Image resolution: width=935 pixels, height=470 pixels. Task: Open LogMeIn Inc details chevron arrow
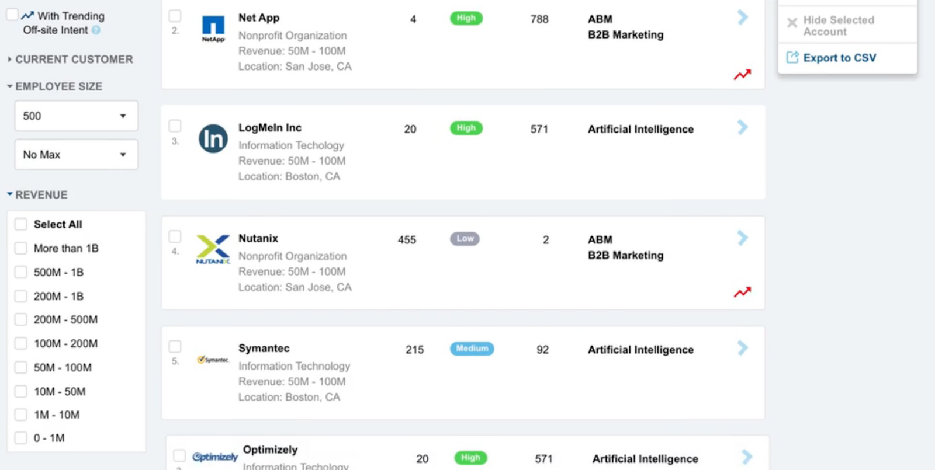(x=742, y=127)
